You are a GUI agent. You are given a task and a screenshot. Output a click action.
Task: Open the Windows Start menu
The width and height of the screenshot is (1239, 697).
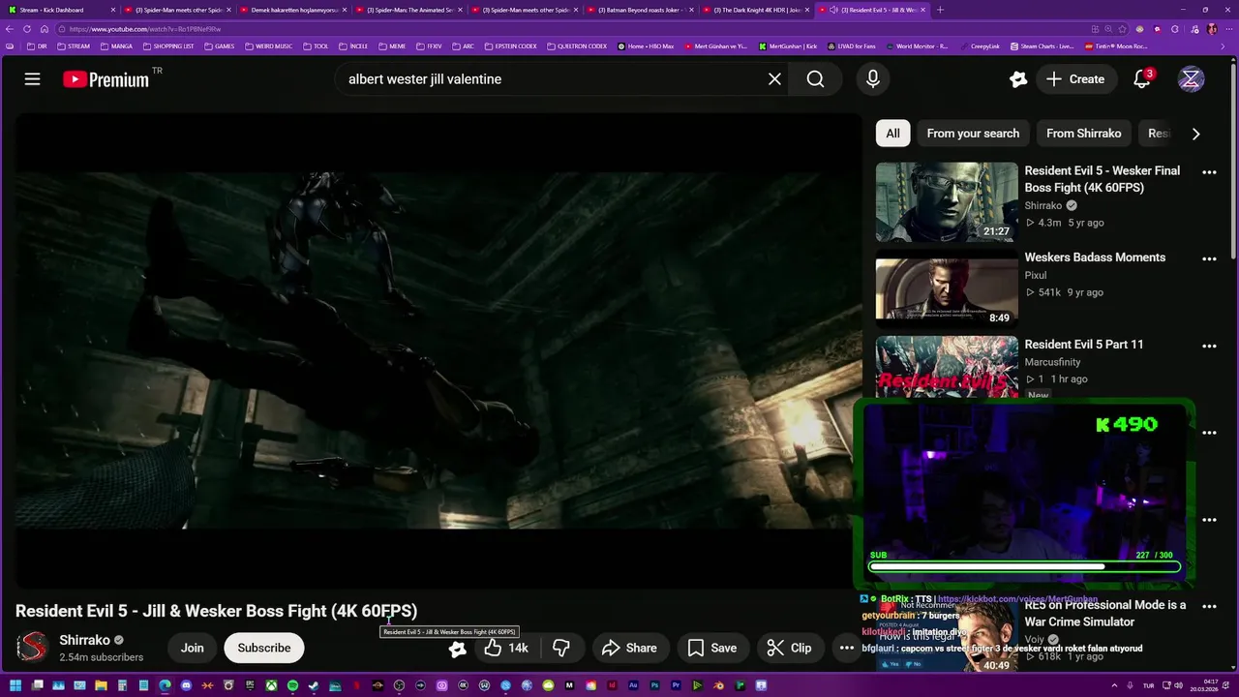[x=15, y=685]
